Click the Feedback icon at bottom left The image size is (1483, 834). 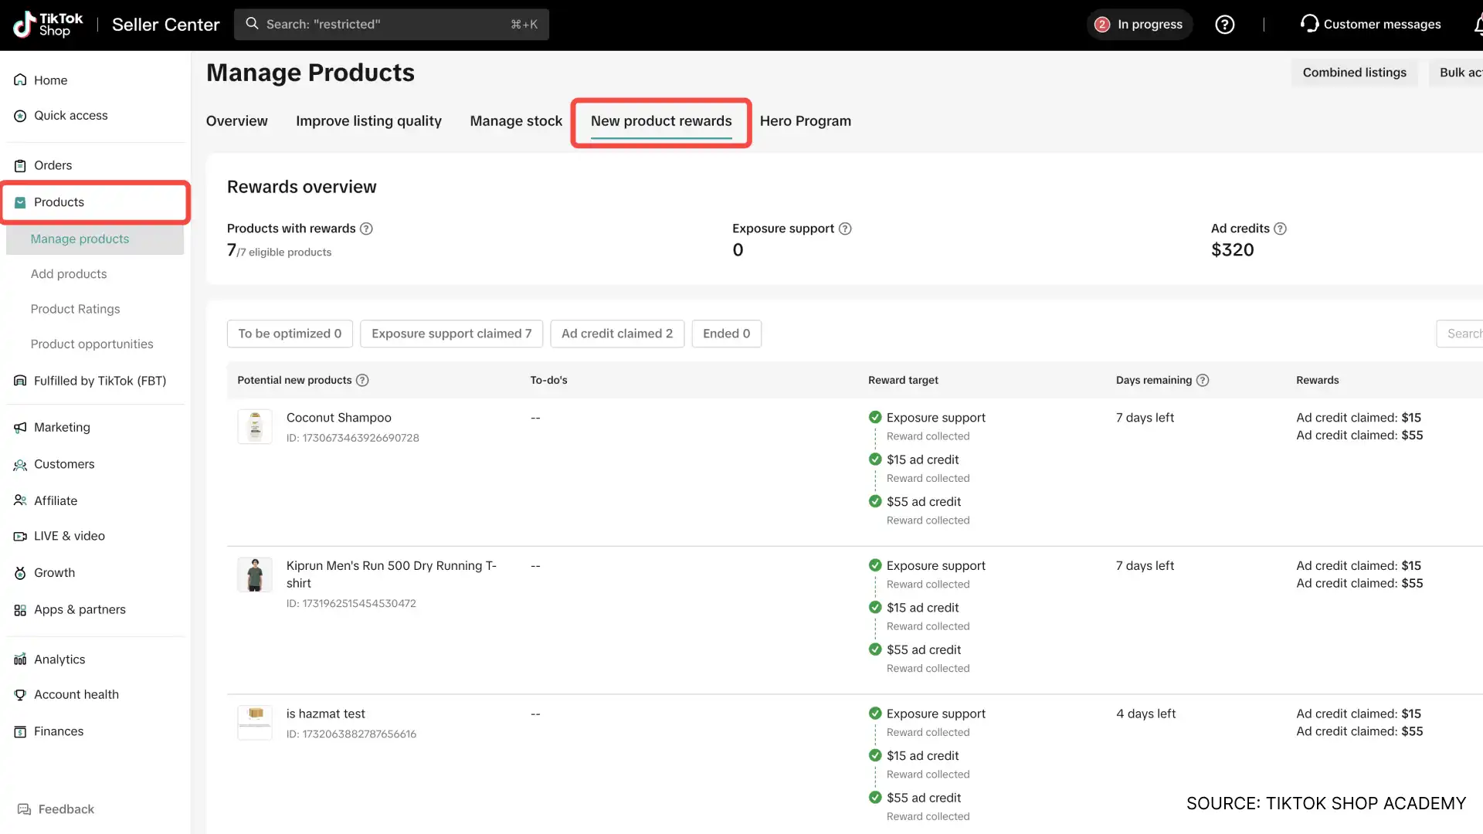click(22, 809)
